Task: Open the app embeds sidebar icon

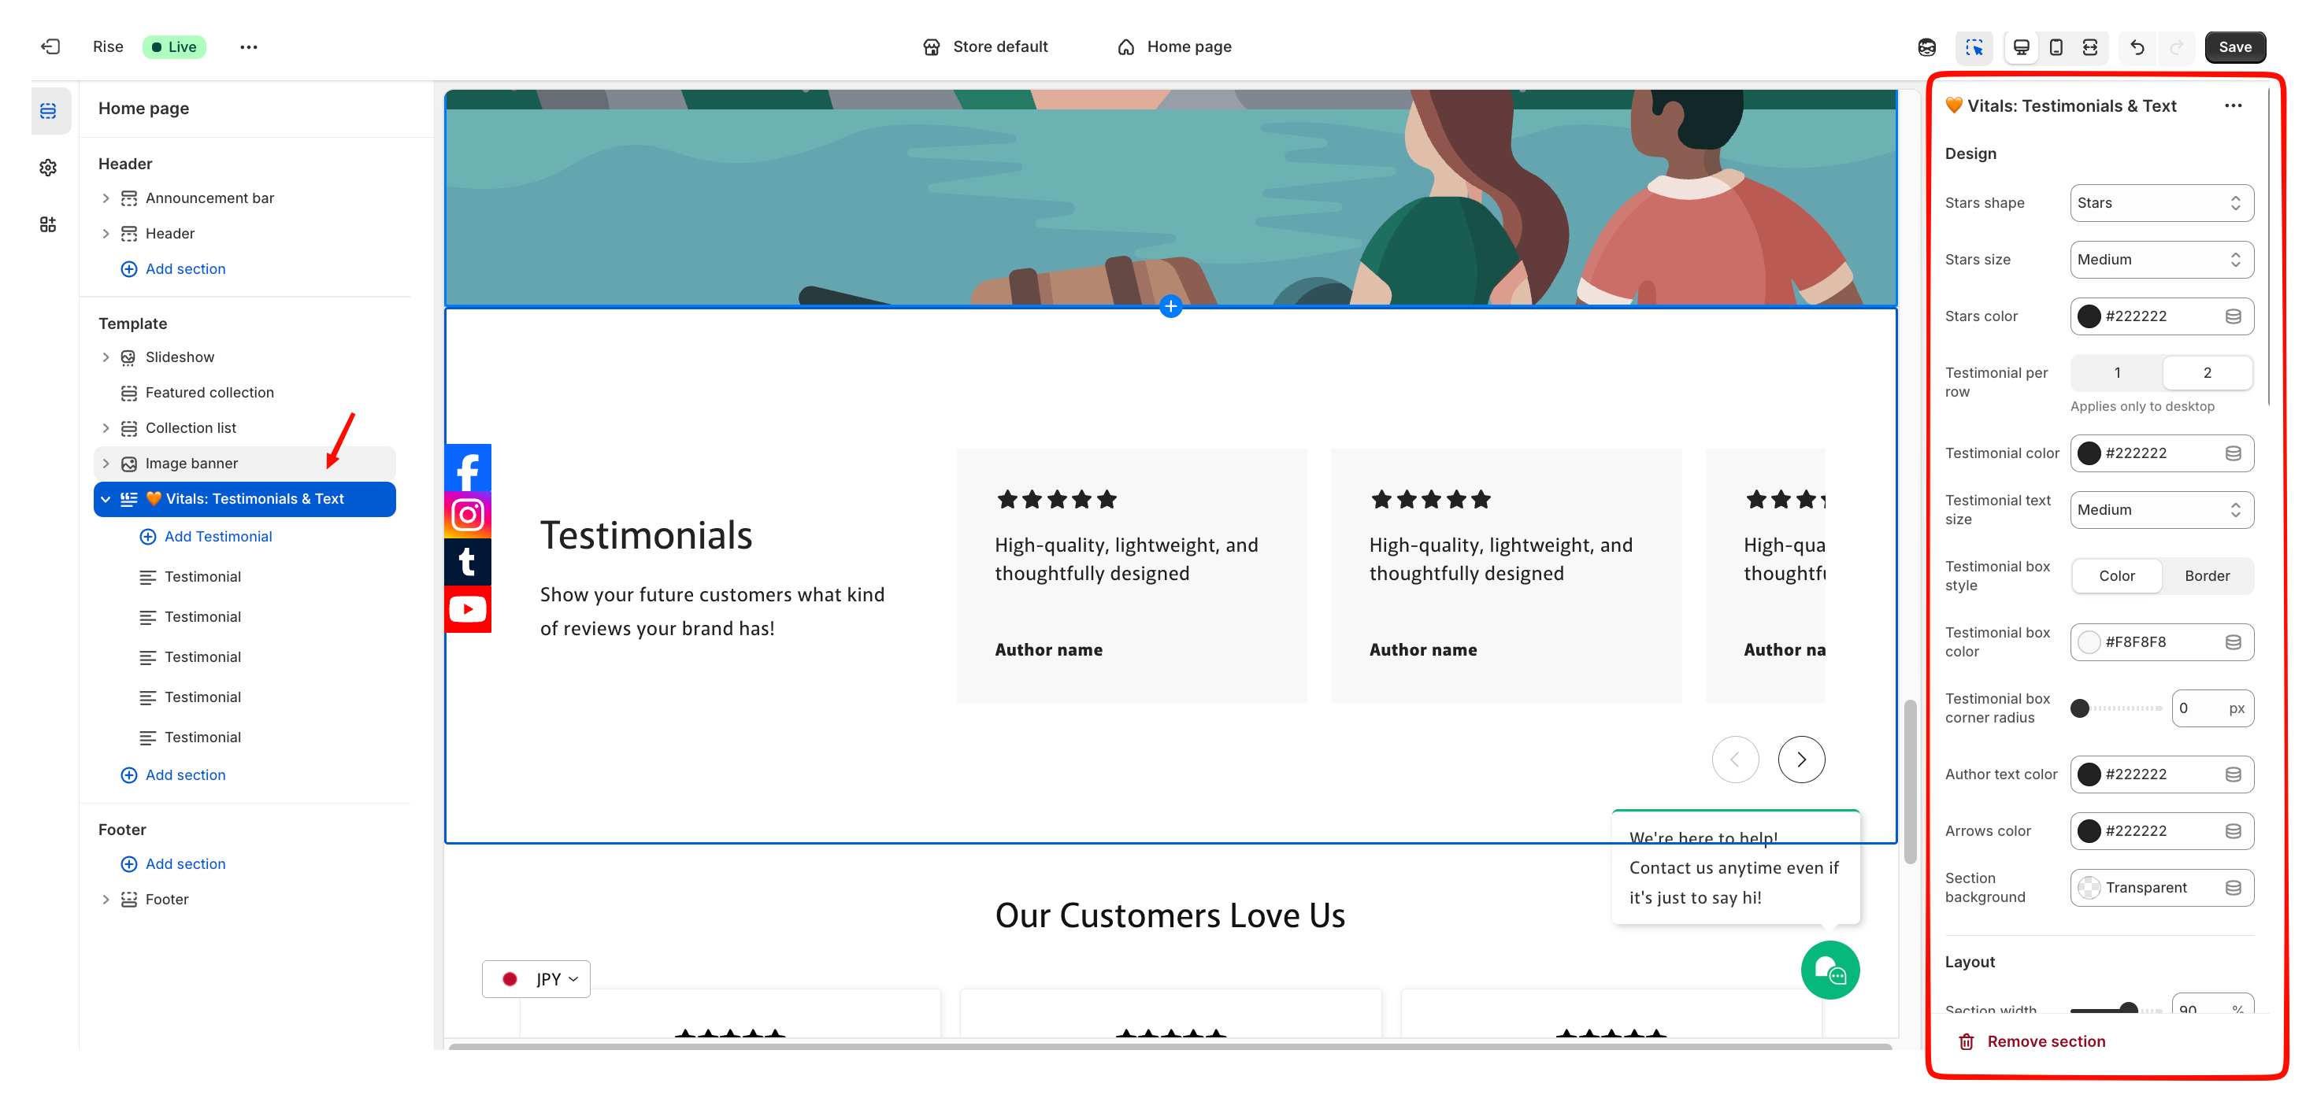Action: point(49,224)
